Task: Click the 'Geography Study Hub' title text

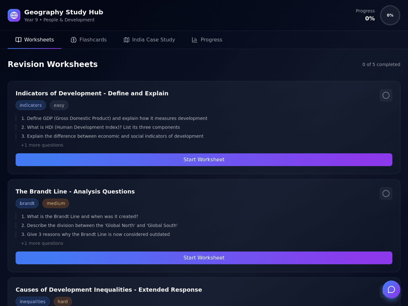Action: click(x=64, y=12)
